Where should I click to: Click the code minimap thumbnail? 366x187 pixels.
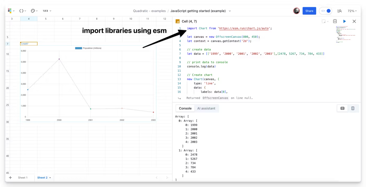point(346,34)
